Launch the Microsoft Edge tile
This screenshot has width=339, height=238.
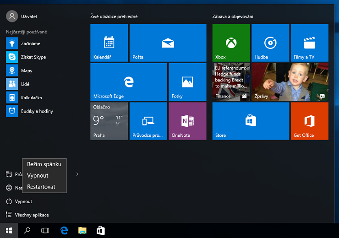point(128,82)
